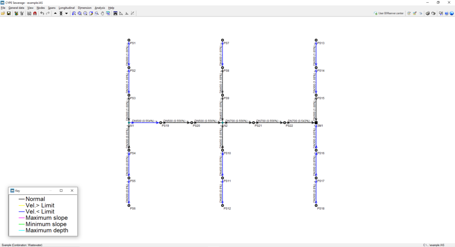Select the PS19 node label

tap(165, 126)
